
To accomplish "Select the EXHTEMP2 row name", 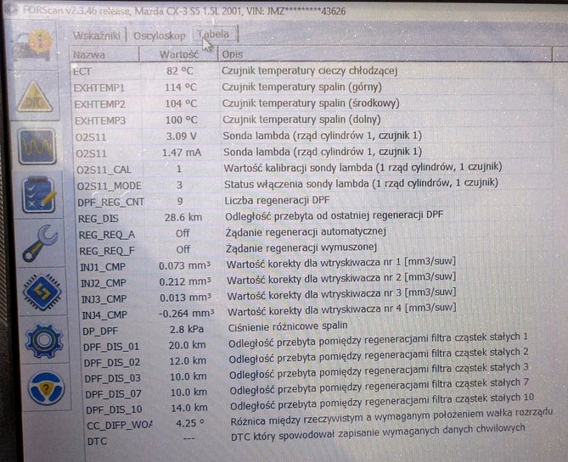I will 100,104.
